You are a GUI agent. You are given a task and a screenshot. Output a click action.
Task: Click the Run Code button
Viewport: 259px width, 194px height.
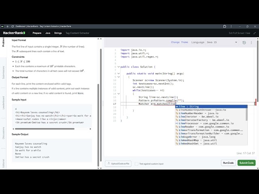[228, 163]
